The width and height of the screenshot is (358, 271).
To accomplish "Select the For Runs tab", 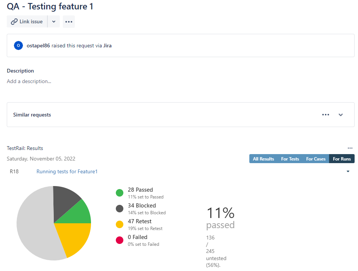I will coord(342,159).
